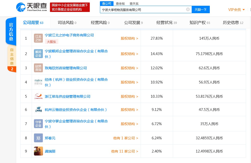This screenshot has height=163, width=251.
Task: Open the 经营状况 tab
Action: (x=167, y=22)
